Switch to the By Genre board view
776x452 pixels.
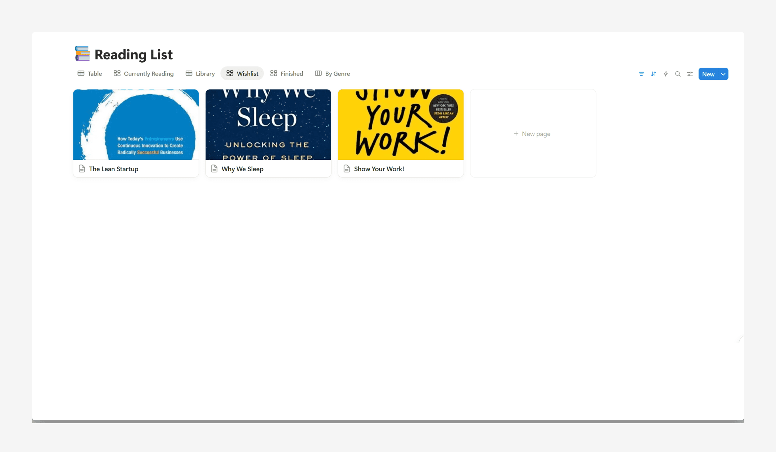click(337, 73)
